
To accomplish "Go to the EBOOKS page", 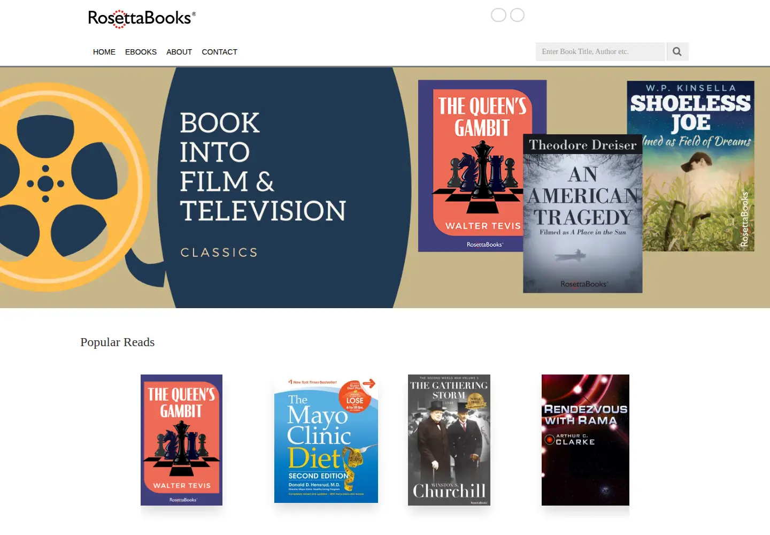I will point(141,52).
